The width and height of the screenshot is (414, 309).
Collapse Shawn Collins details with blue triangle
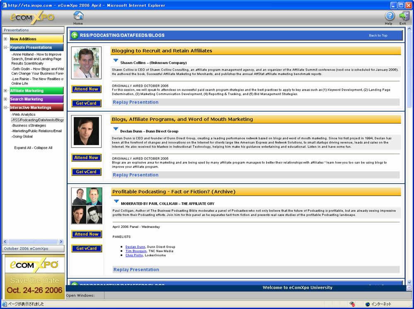coord(116,60)
